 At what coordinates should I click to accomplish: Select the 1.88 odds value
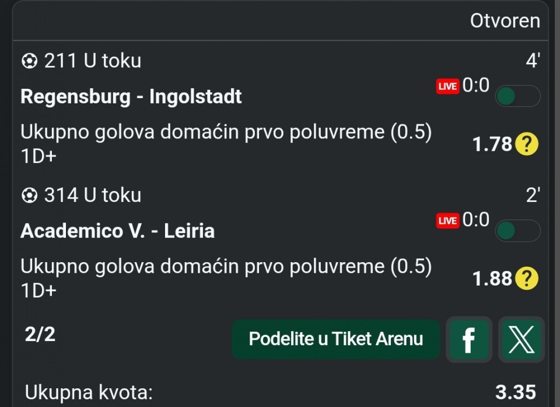click(492, 279)
